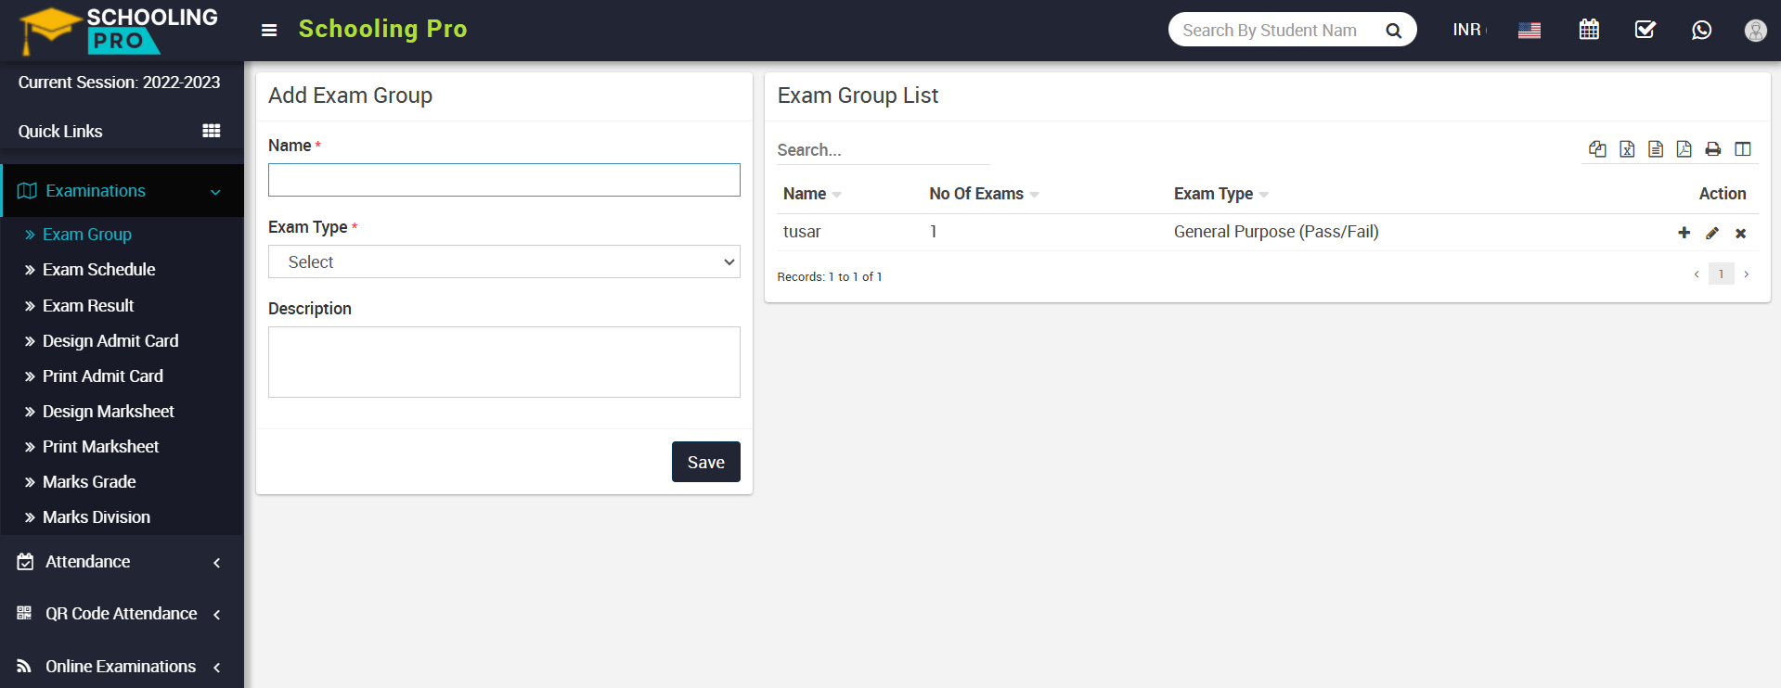Click 'Current Session: 2022-2023' text
Screen dimensions: 1781x688
(x=119, y=83)
